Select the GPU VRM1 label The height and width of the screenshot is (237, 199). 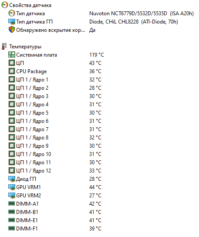[x=28, y=187]
